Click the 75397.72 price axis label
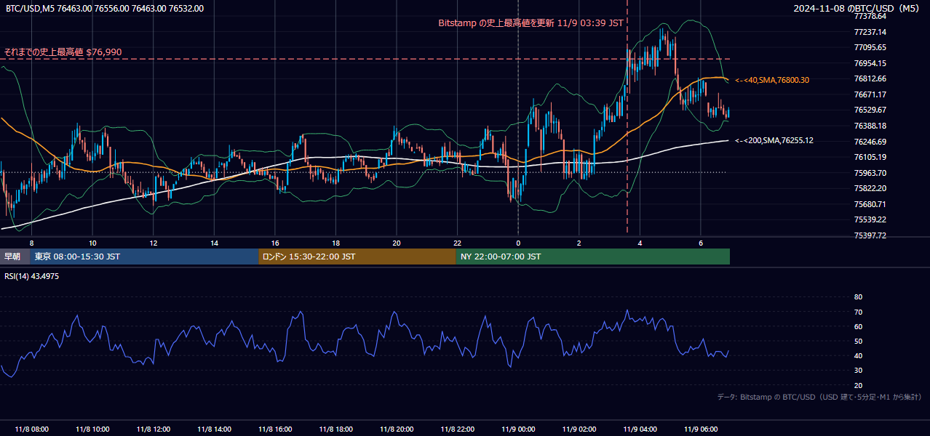This screenshot has height=436, width=930. [x=870, y=235]
